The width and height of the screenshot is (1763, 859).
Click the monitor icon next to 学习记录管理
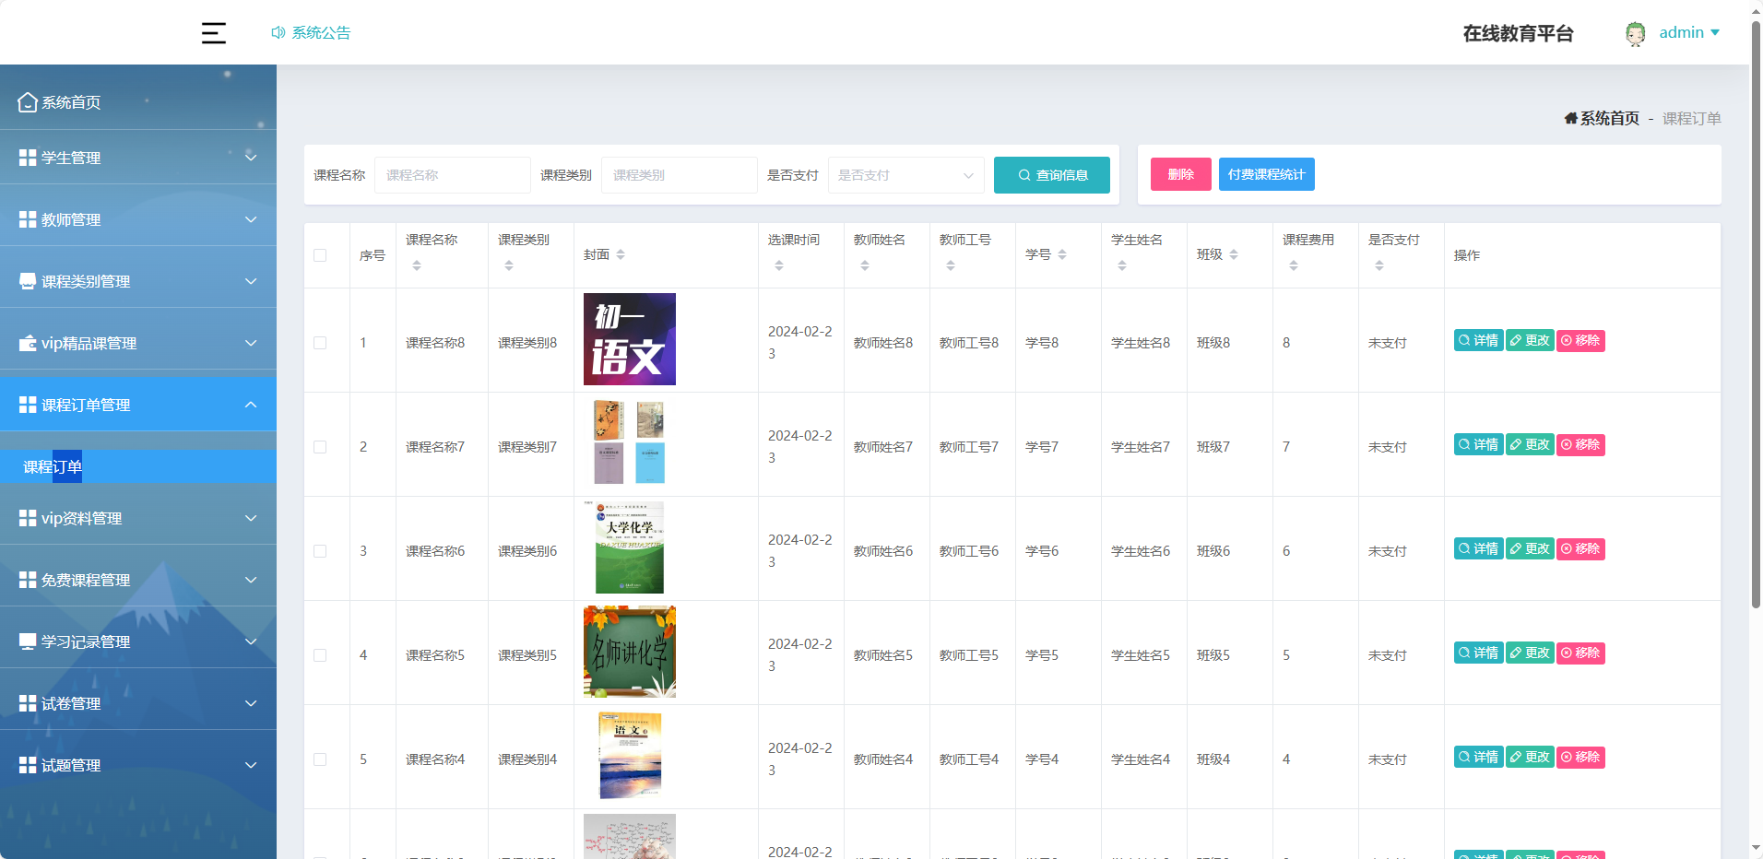coord(28,641)
